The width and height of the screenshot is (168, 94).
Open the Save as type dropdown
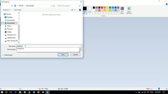81,49
